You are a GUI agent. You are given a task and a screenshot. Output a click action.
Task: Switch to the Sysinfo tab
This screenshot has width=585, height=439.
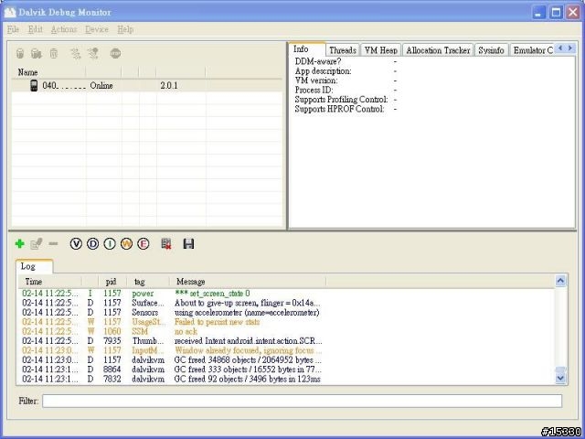click(491, 50)
